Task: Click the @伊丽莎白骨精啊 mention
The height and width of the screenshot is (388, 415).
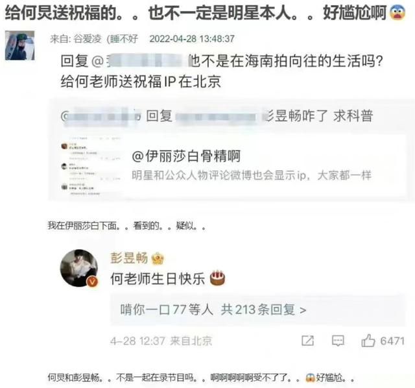Action: coord(186,156)
